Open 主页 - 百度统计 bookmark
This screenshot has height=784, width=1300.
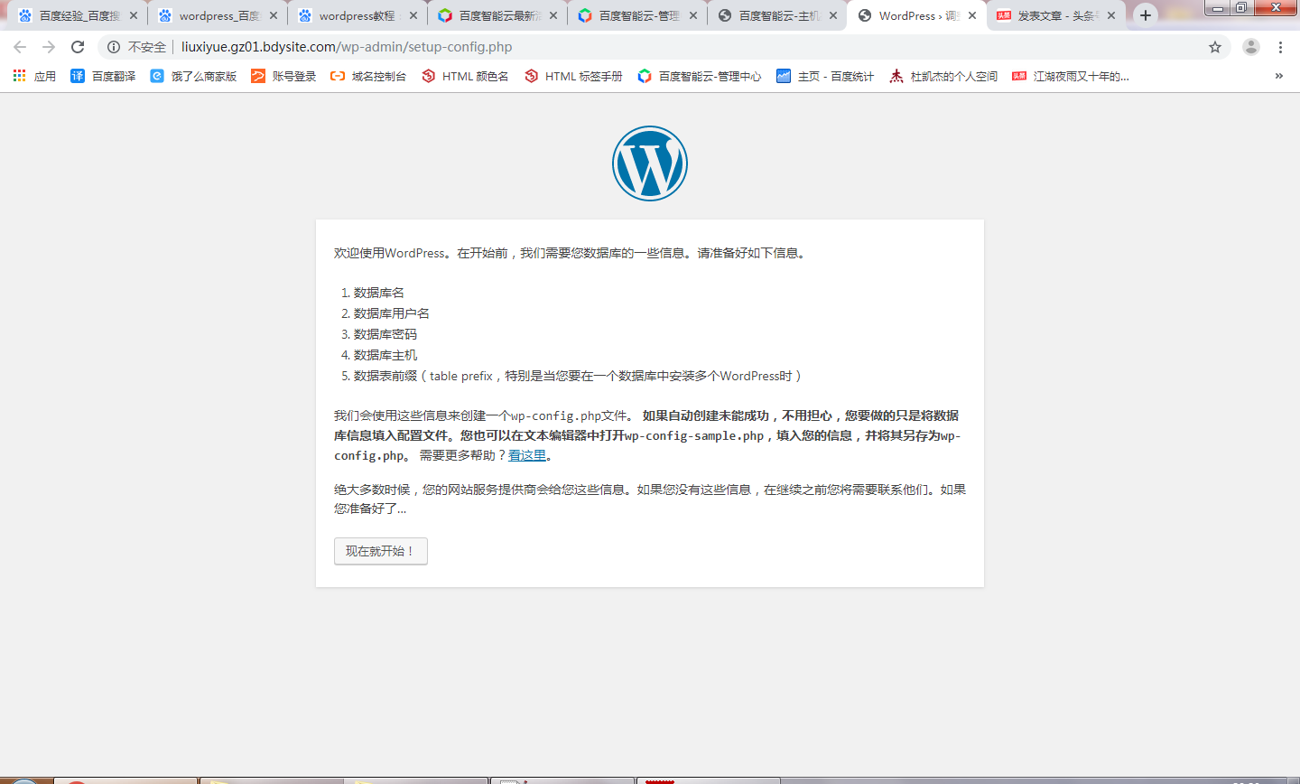(x=825, y=77)
